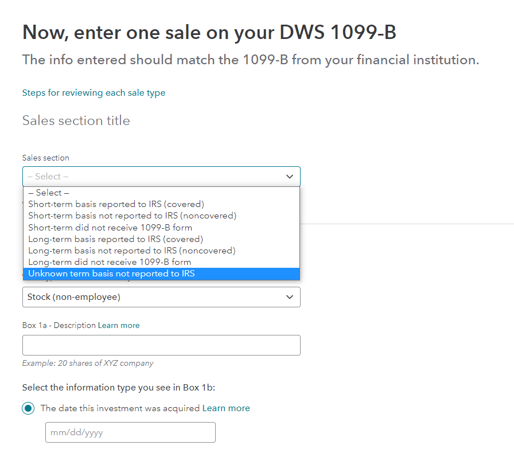Select Short-term basis reported to IRS (covered)
514x449 pixels.
116,204
